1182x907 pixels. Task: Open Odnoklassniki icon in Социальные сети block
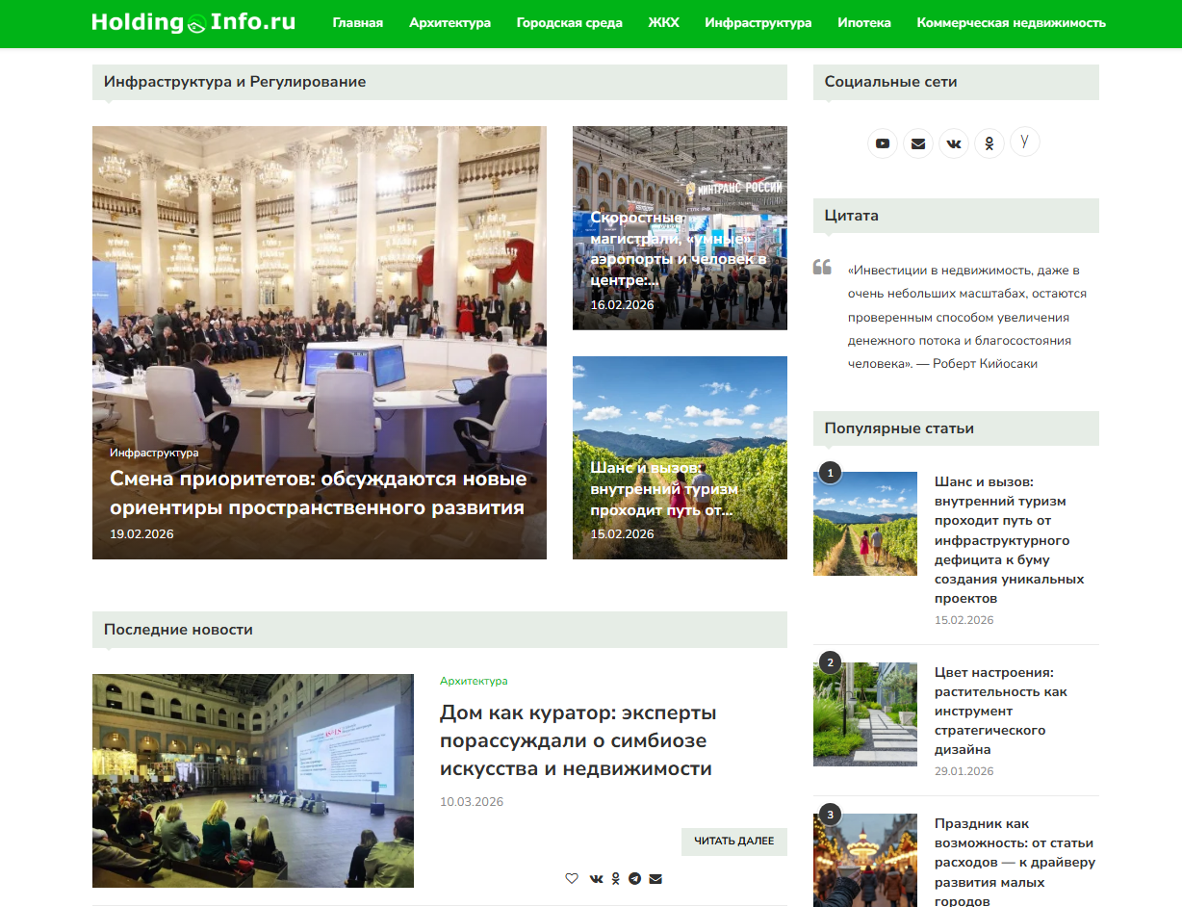pyautogui.click(x=989, y=144)
